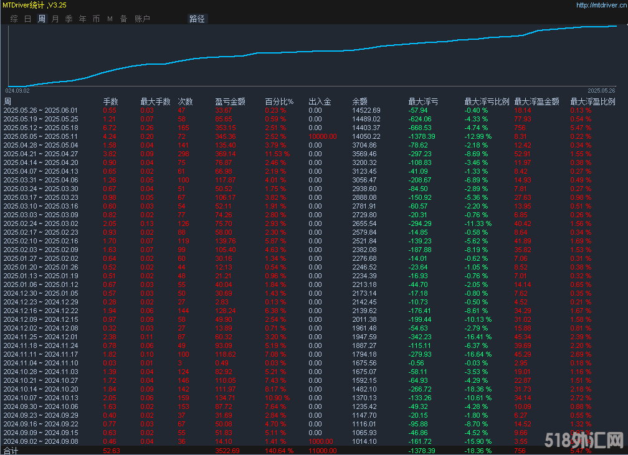
Task: Click the MTDriver统计 V3.25 title
Action: click(x=34, y=5)
